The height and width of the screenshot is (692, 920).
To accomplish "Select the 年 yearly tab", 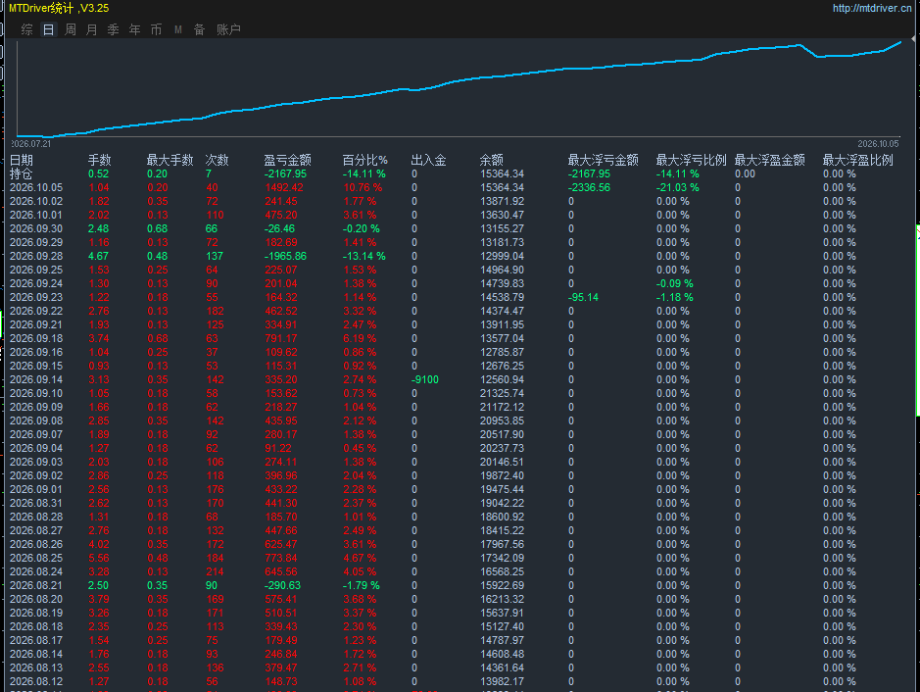I will 135,29.
